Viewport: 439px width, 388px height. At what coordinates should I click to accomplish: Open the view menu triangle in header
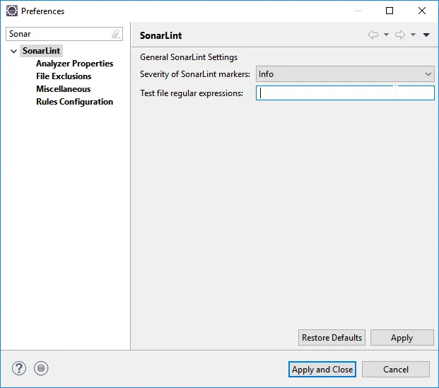(426, 35)
